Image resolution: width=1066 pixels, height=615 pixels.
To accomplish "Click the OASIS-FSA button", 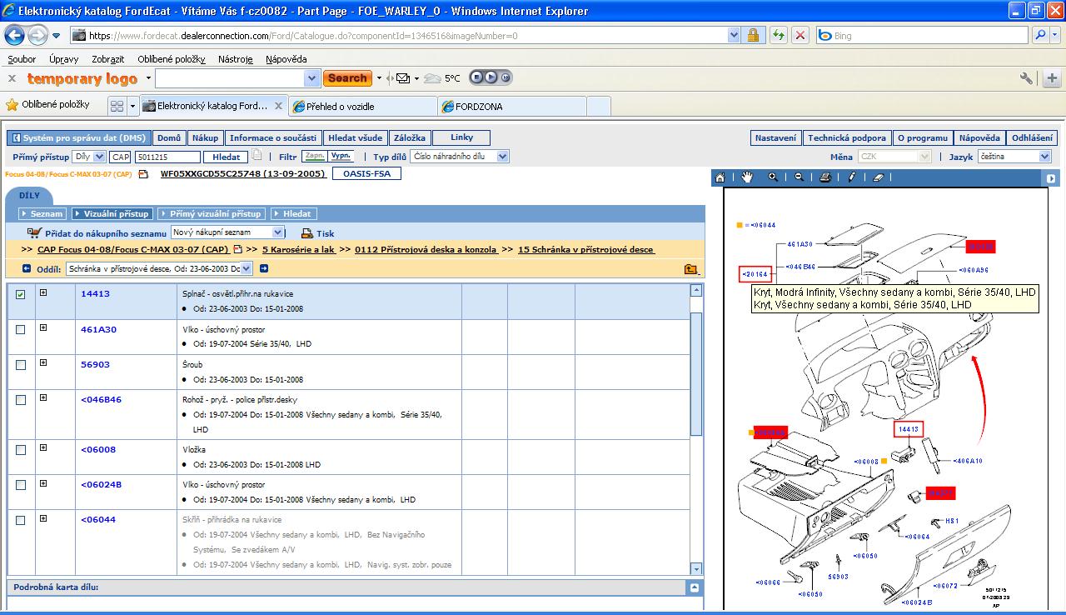I will tap(366, 173).
